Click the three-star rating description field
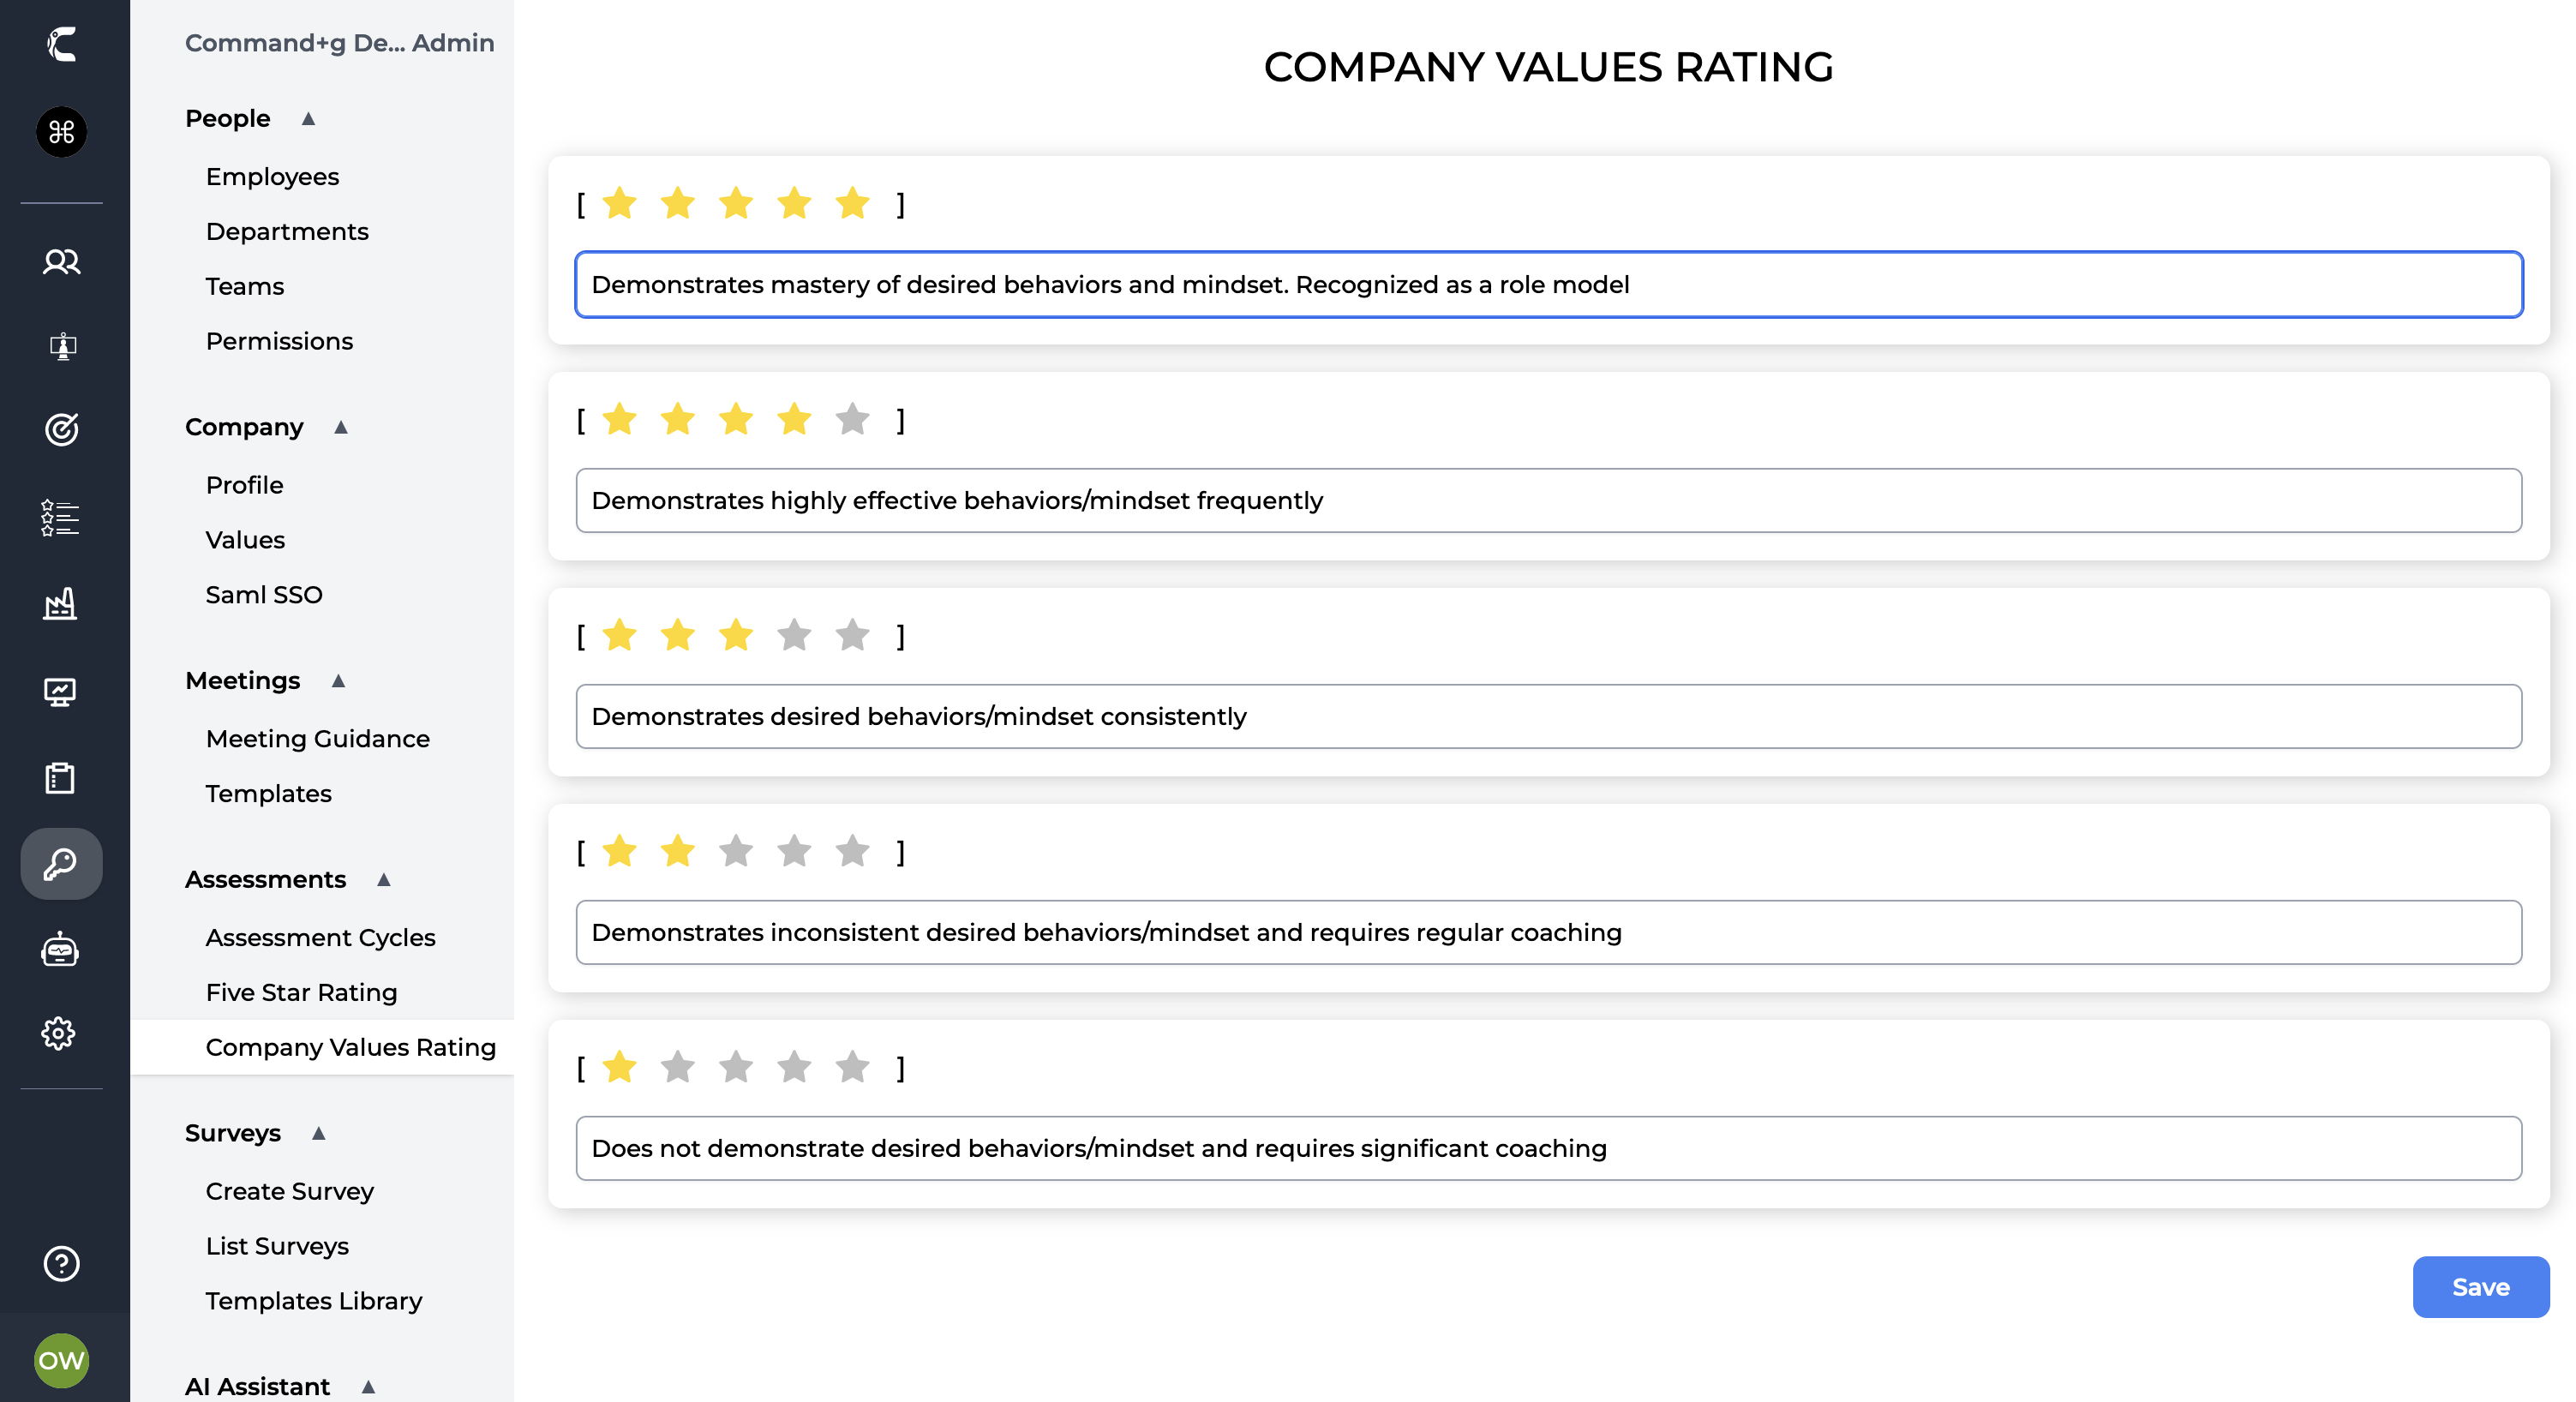This screenshot has width=2576, height=1402. click(1548, 716)
